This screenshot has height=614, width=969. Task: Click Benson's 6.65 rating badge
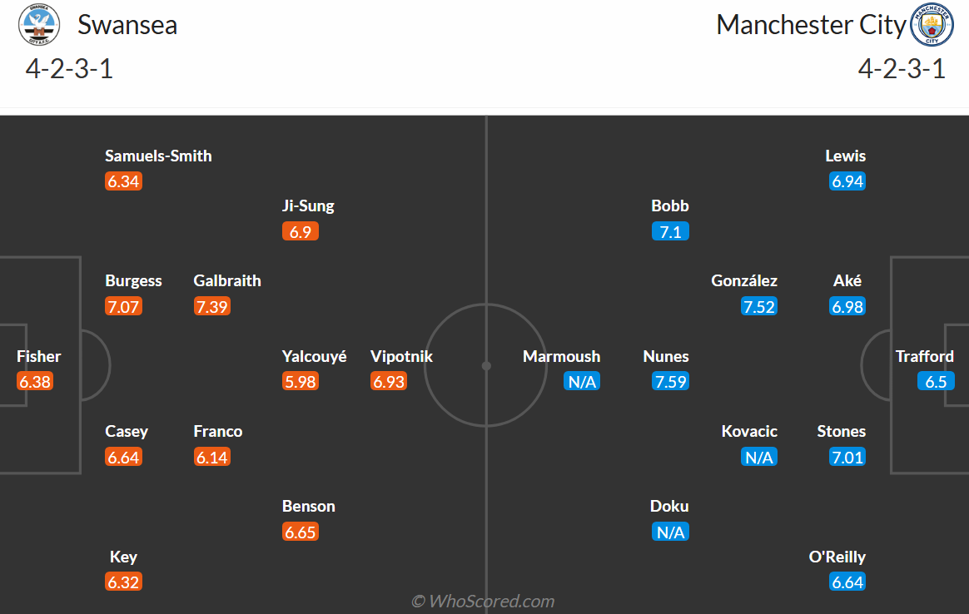pos(301,532)
